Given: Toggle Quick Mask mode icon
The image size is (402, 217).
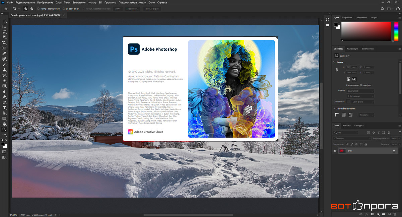Looking at the screenshot, I should click(x=4, y=152).
